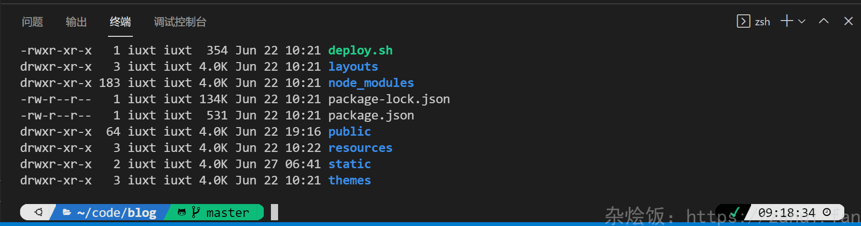Click the GitHub cat icon in the prompt
Viewport: 861px width, 226px height.
(x=182, y=212)
